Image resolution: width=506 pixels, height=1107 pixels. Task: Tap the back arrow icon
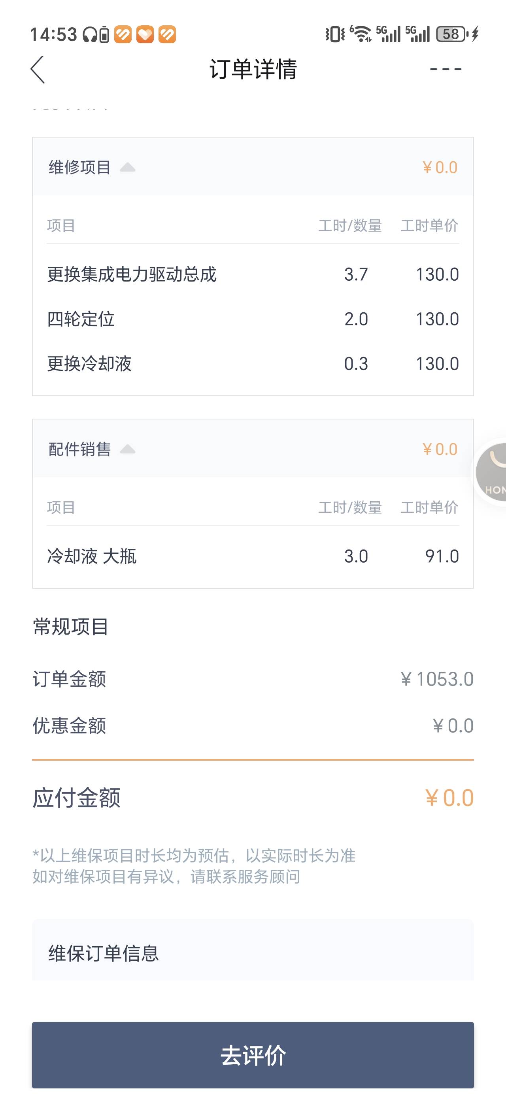(x=38, y=69)
